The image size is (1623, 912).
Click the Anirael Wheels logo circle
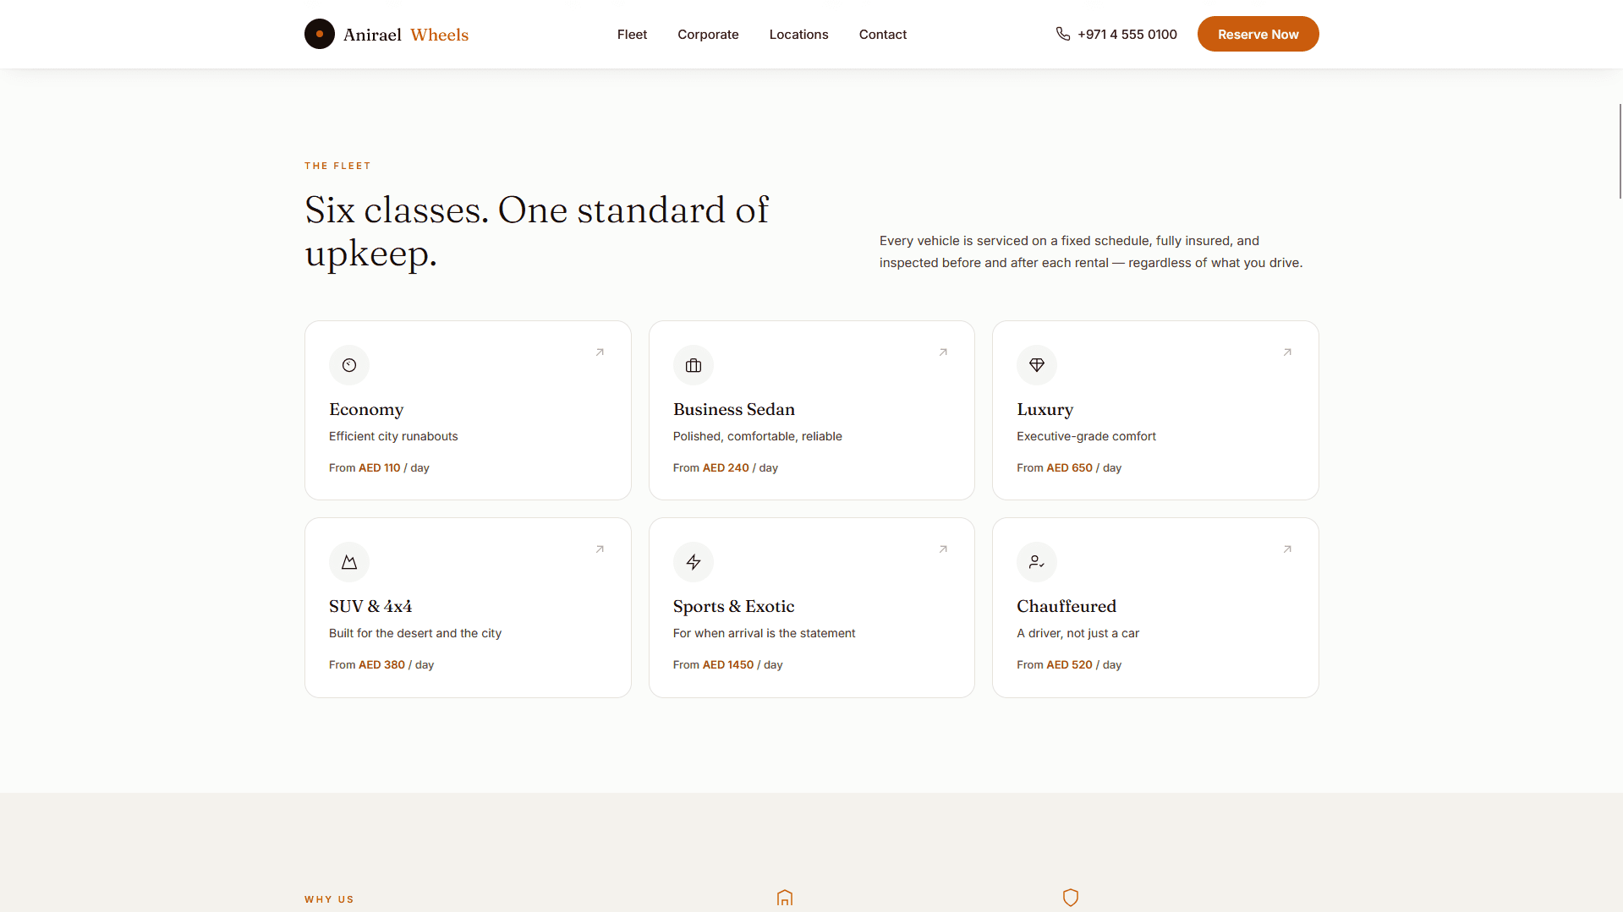pyautogui.click(x=320, y=34)
